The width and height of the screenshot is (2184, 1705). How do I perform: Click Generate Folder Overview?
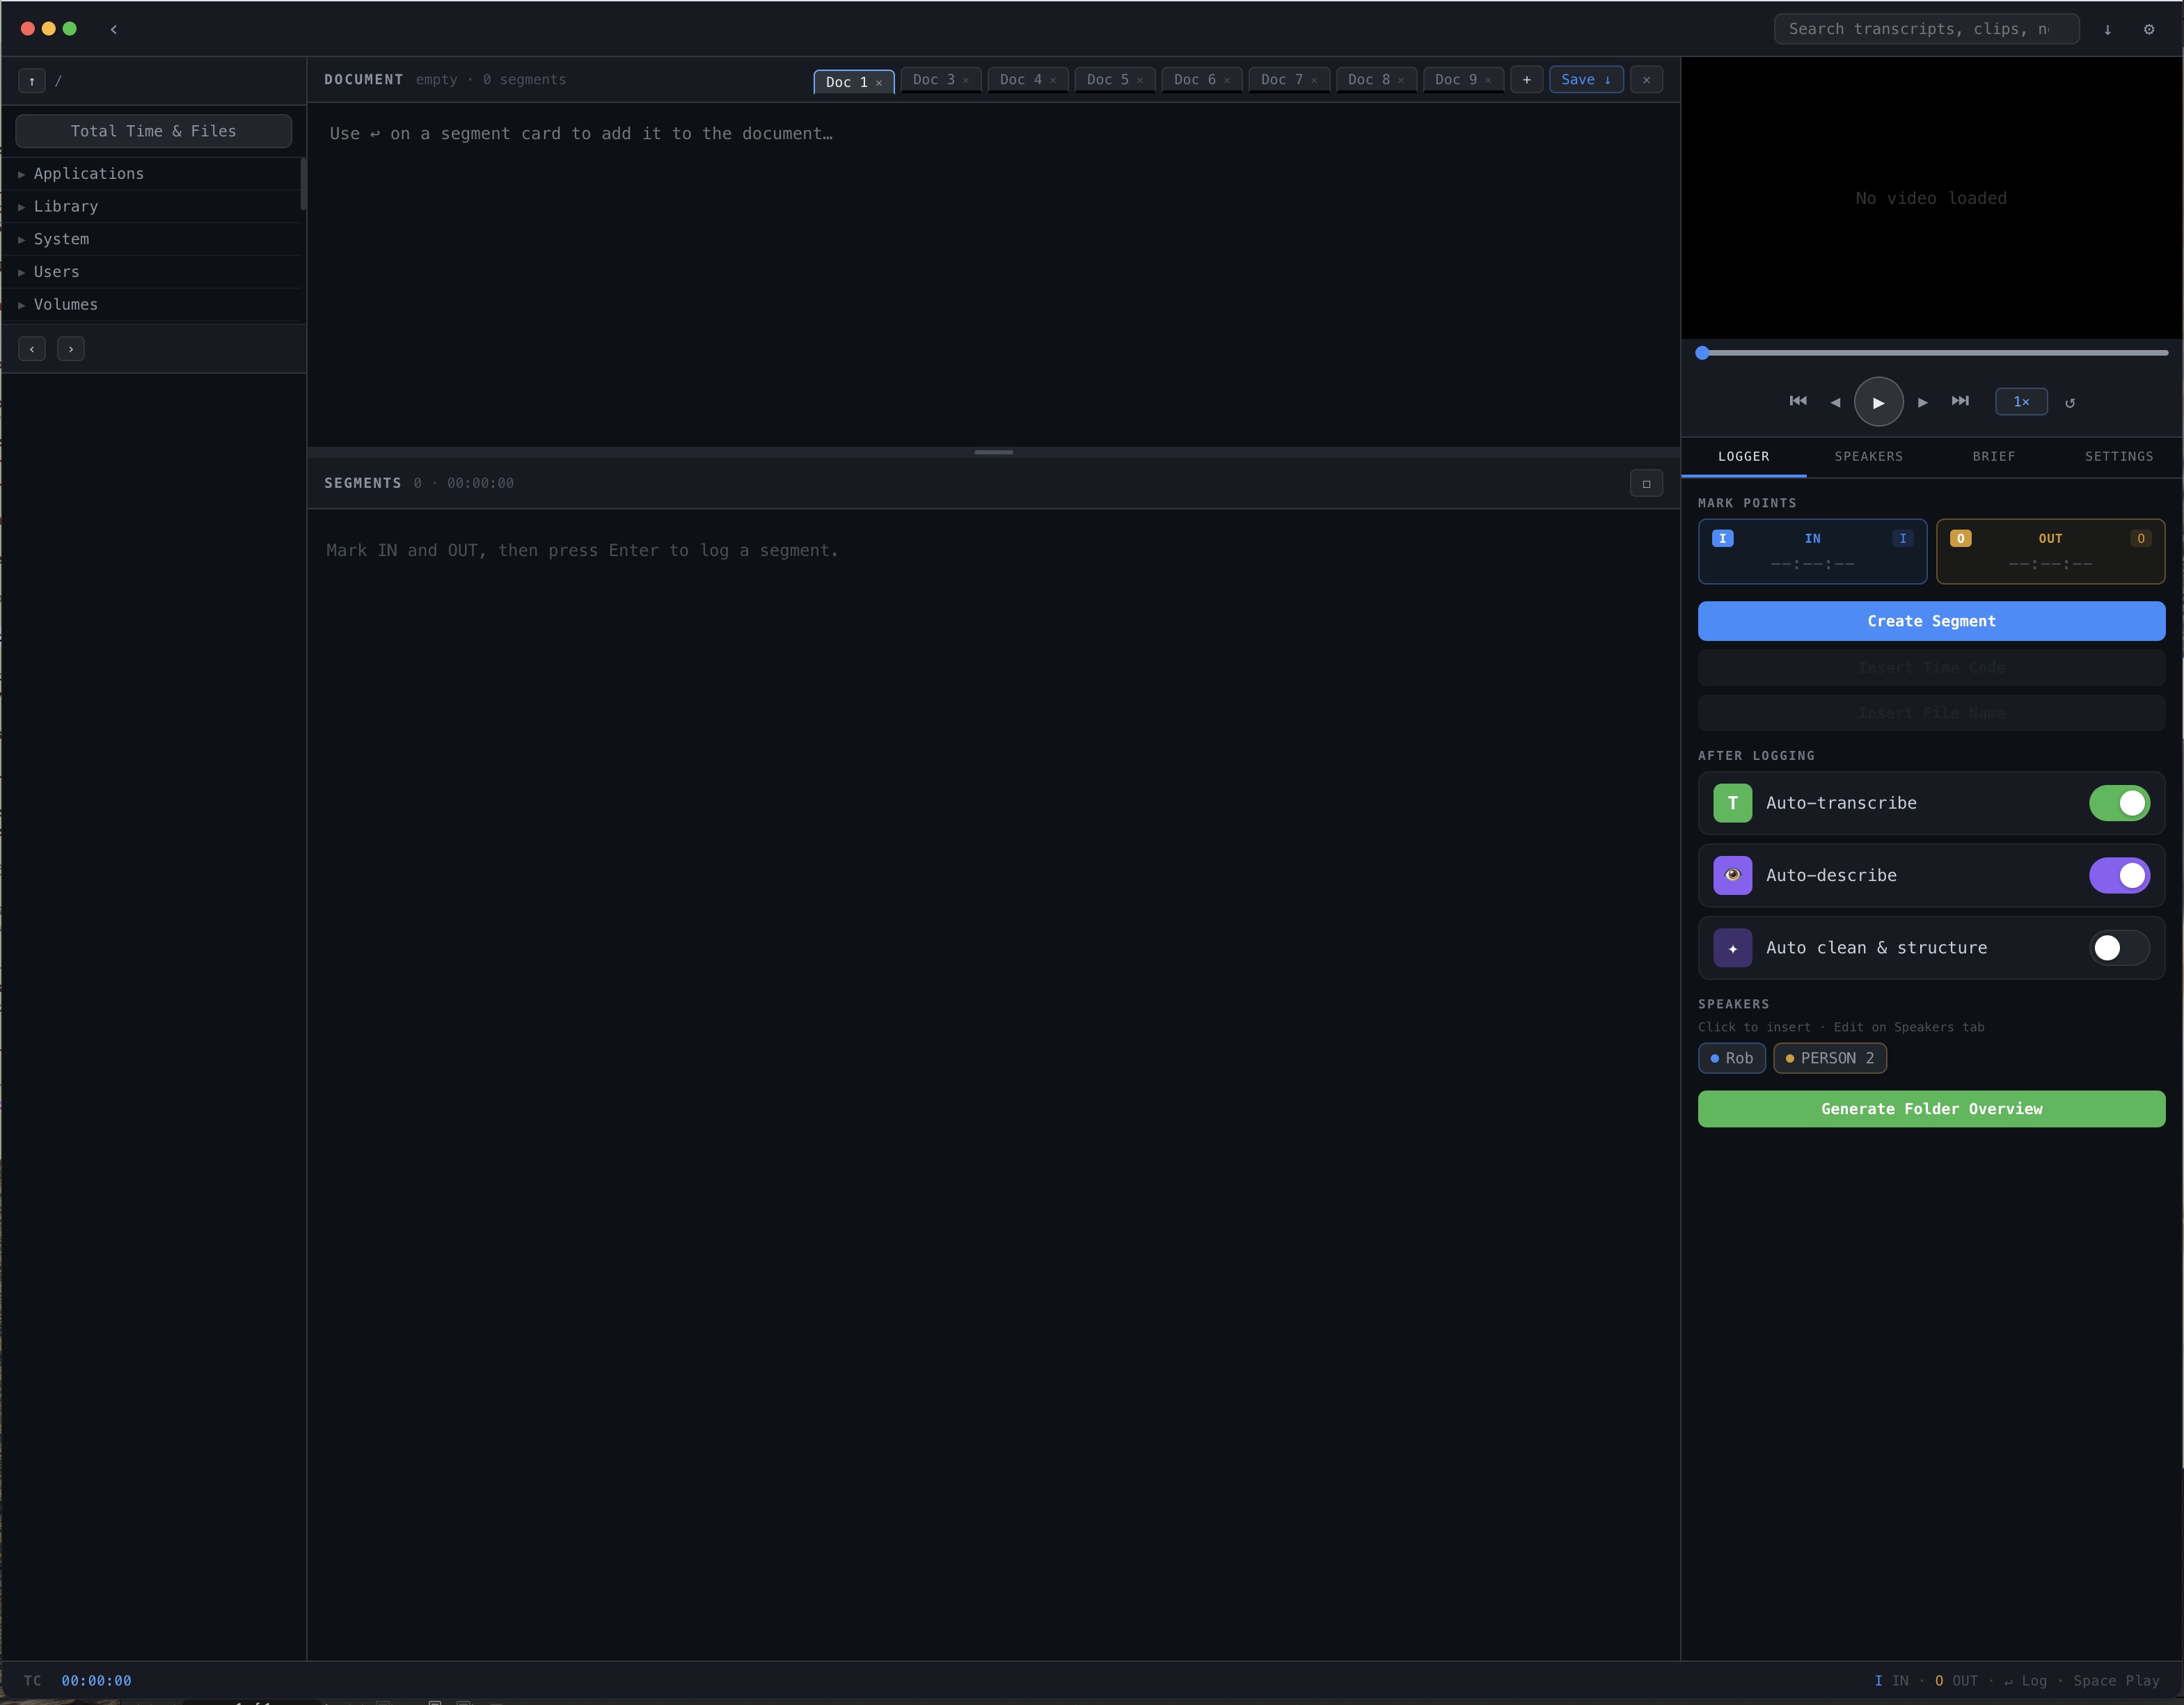click(x=1931, y=1109)
